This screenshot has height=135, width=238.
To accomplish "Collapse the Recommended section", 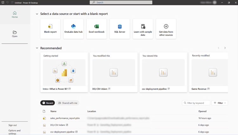I will tap(37, 48).
